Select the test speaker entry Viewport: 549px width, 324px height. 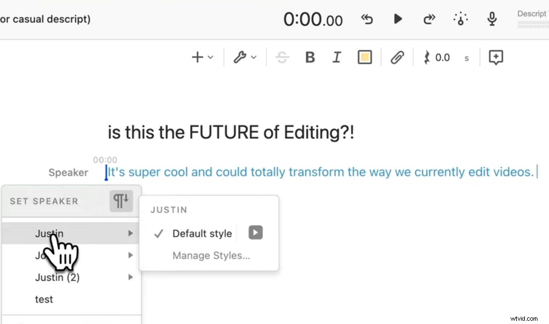tap(44, 299)
